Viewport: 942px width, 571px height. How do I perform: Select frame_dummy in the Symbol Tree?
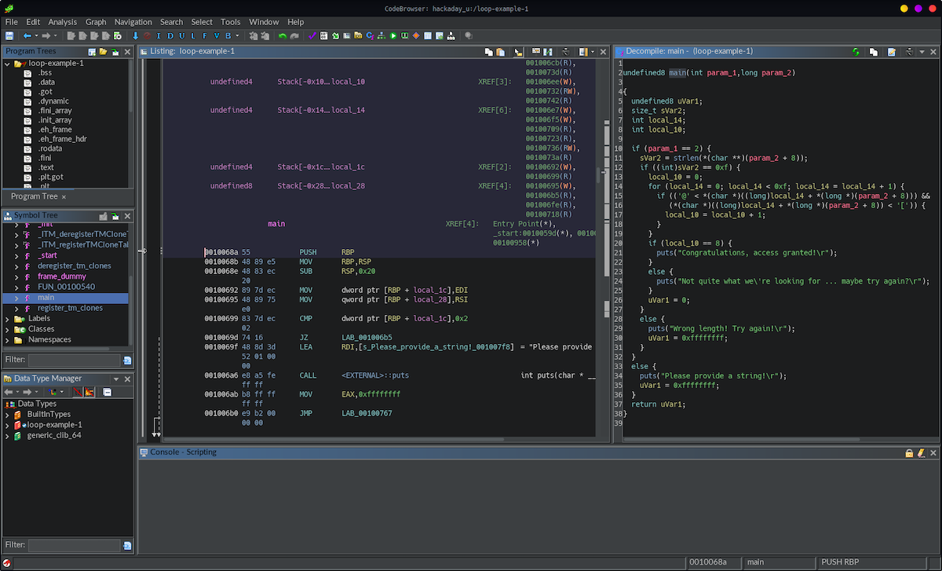click(x=62, y=276)
